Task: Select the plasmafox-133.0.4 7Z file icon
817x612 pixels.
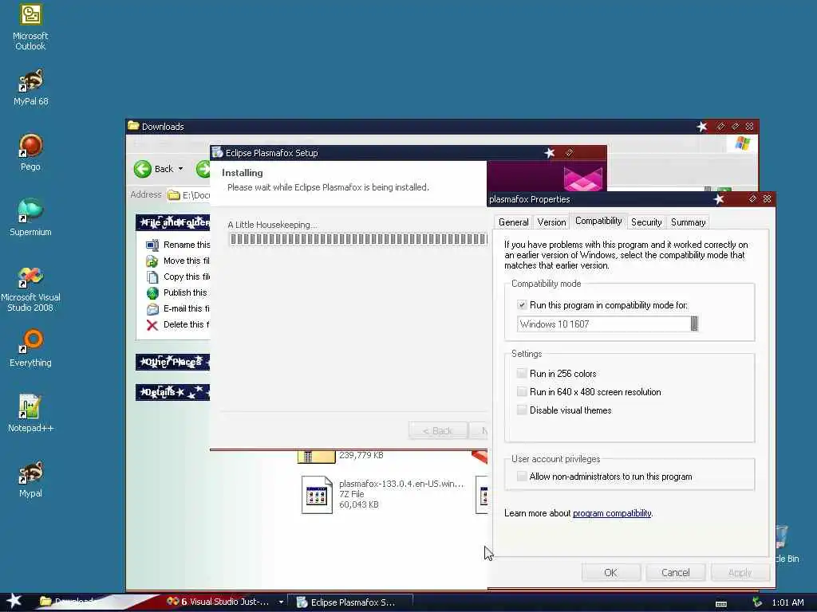Action: click(317, 495)
